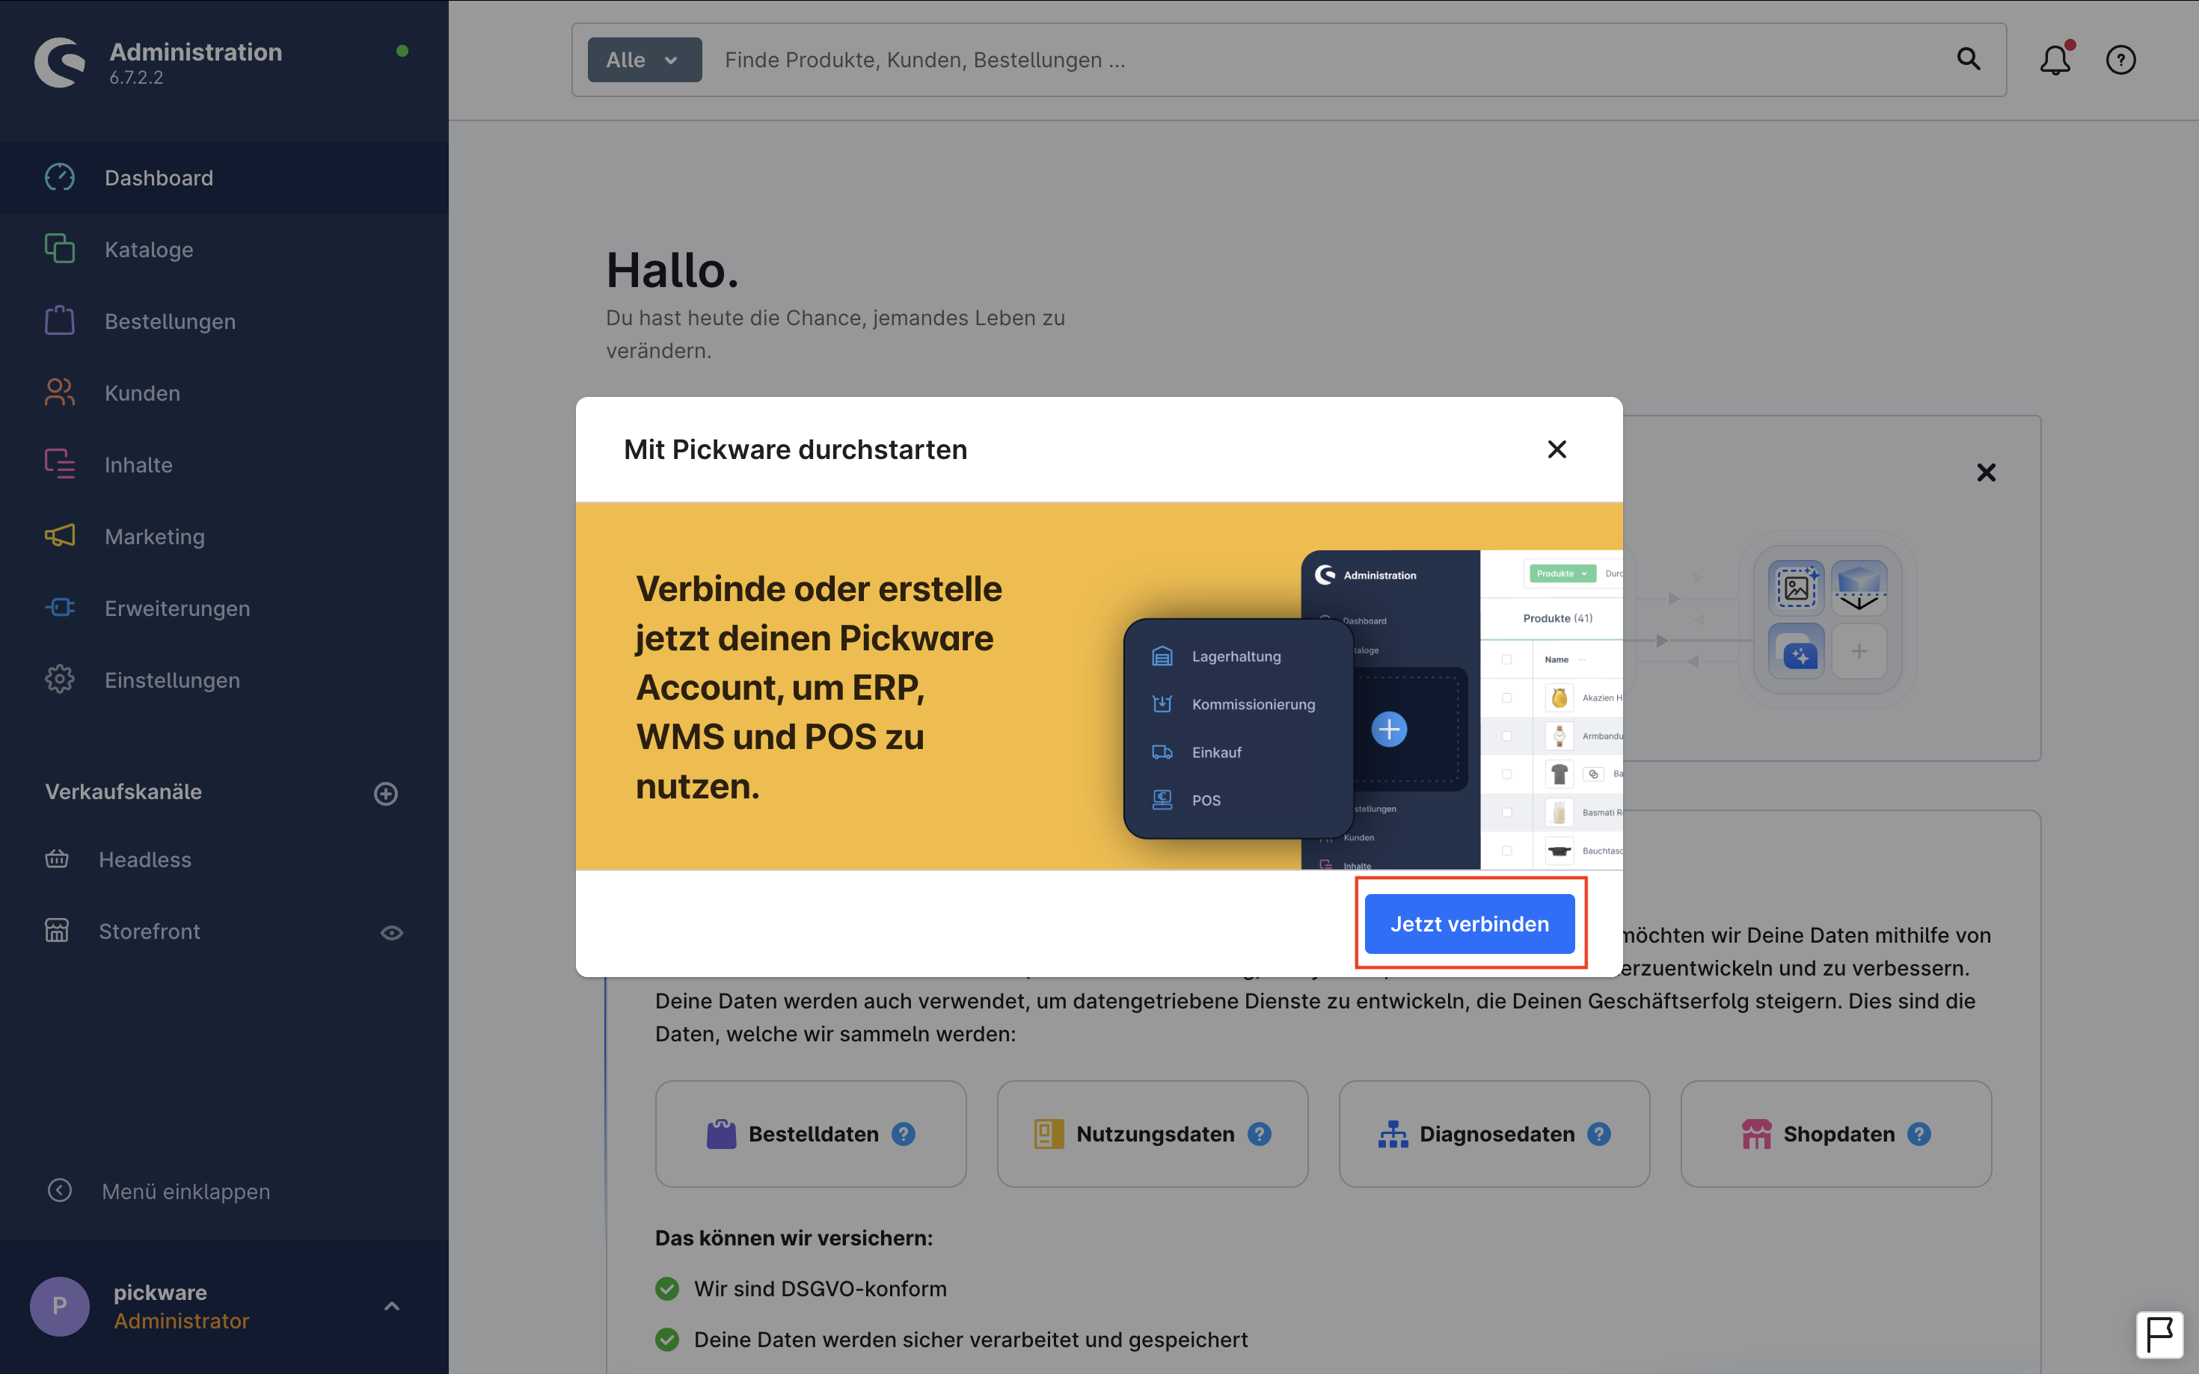Image resolution: width=2199 pixels, height=1374 pixels.
Task: Add a new Verkaufskanal with plus icon
Action: (x=385, y=793)
